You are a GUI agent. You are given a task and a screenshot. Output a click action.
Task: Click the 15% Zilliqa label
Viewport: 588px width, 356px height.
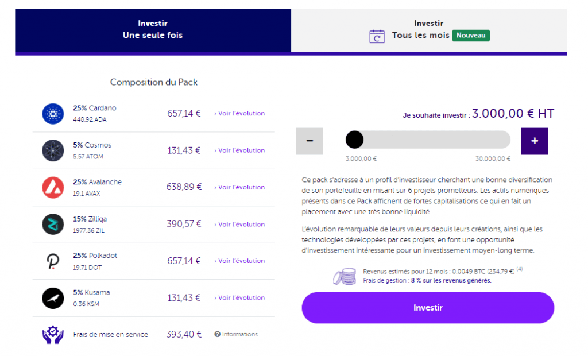[x=90, y=219]
